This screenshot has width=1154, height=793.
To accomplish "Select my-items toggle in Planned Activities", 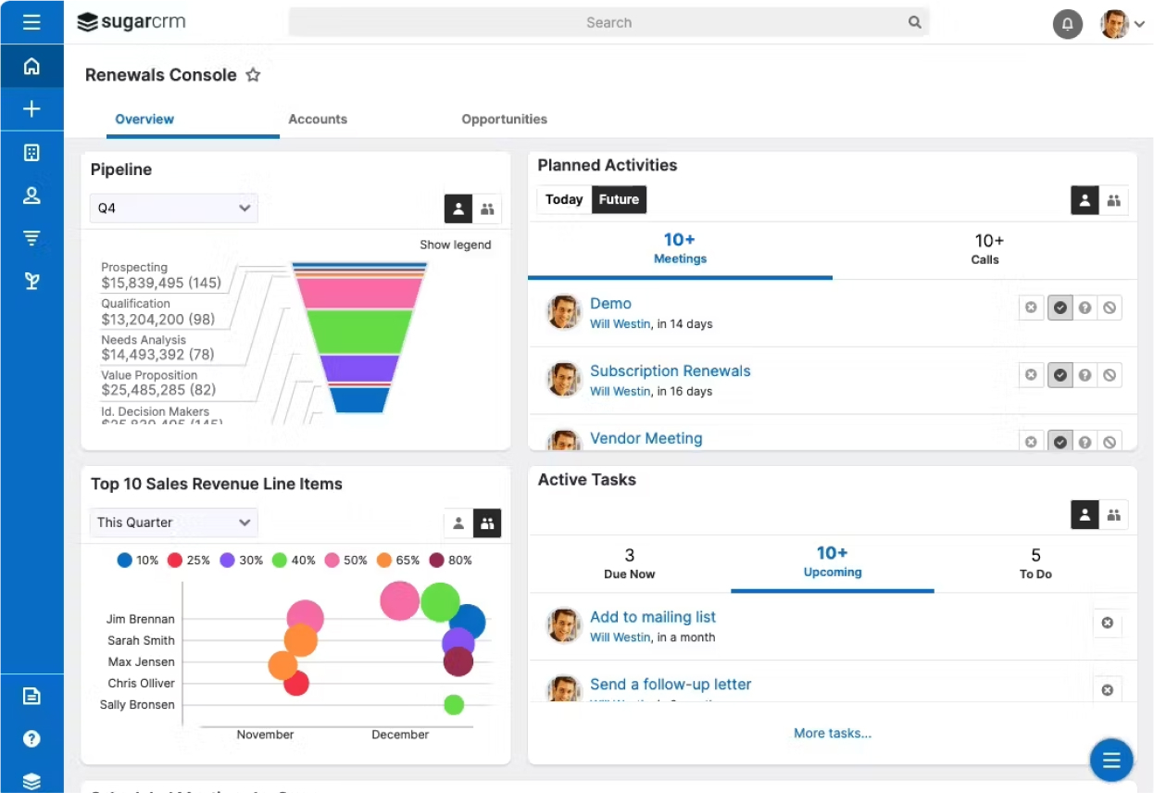I will [1085, 200].
